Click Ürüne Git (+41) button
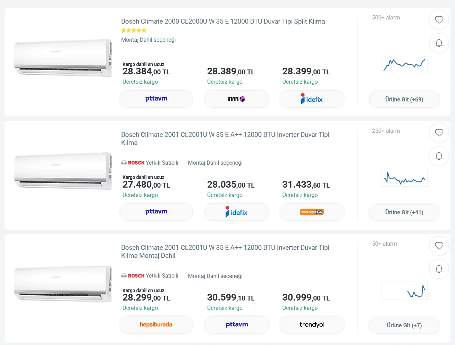Viewport: 455px width, 345px height. [x=404, y=212]
